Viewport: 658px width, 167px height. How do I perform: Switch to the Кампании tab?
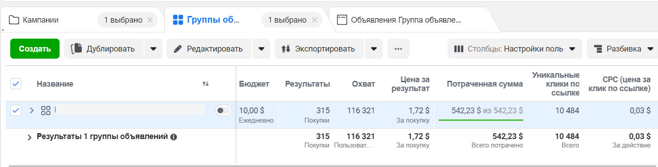[x=41, y=20]
